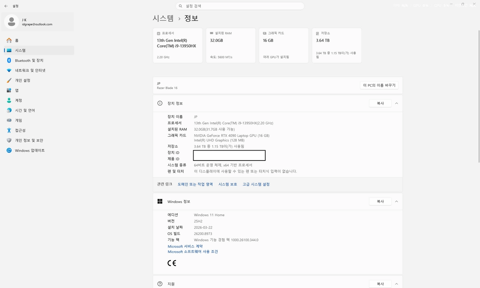Image resolution: width=480 pixels, height=288 pixels.
Task: Open 도메인 또는 작업 영역 link
Action: pos(195,184)
